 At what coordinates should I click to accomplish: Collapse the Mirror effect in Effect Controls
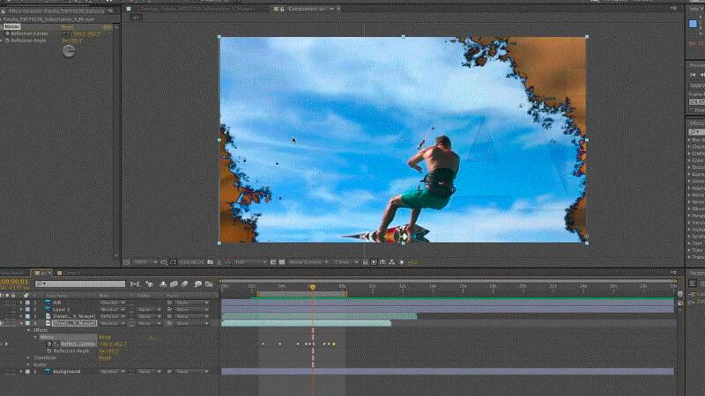(4, 26)
